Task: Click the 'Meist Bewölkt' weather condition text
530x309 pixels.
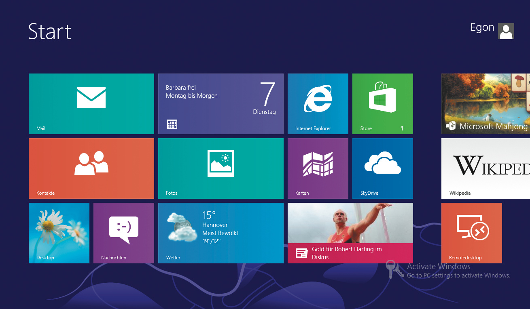Action: click(x=220, y=233)
